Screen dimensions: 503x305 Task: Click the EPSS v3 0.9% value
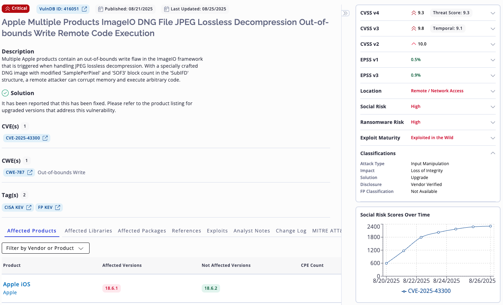pyautogui.click(x=416, y=75)
